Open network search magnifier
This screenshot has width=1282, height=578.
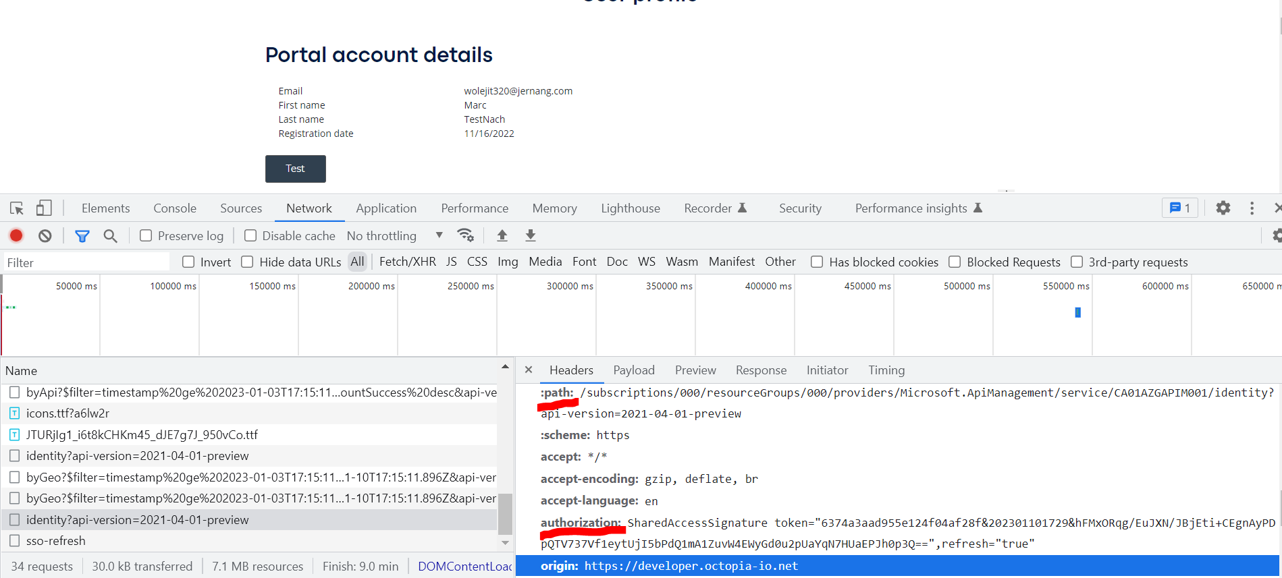pyautogui.click(x=110, y=236)
